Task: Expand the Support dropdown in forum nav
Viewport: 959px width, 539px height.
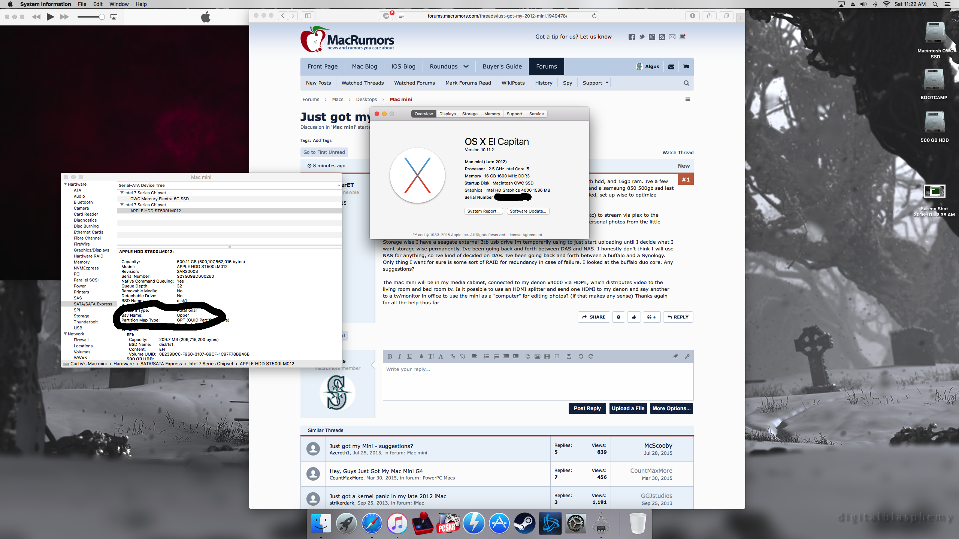Action: click(x=595, y=83)
